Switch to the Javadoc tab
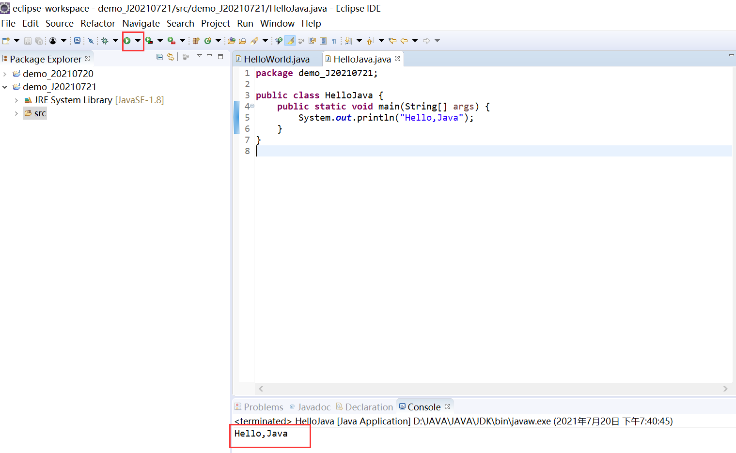736x453 pixels. [310, 407]
